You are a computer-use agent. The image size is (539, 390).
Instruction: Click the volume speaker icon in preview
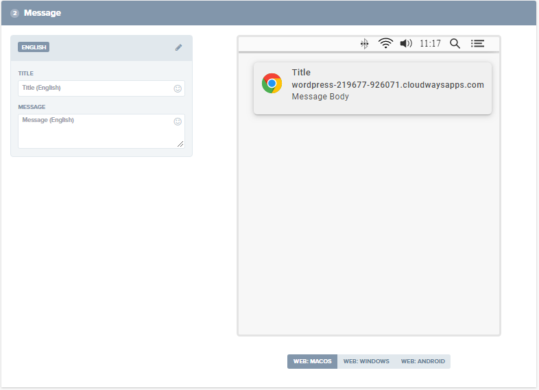coord(406,43)
